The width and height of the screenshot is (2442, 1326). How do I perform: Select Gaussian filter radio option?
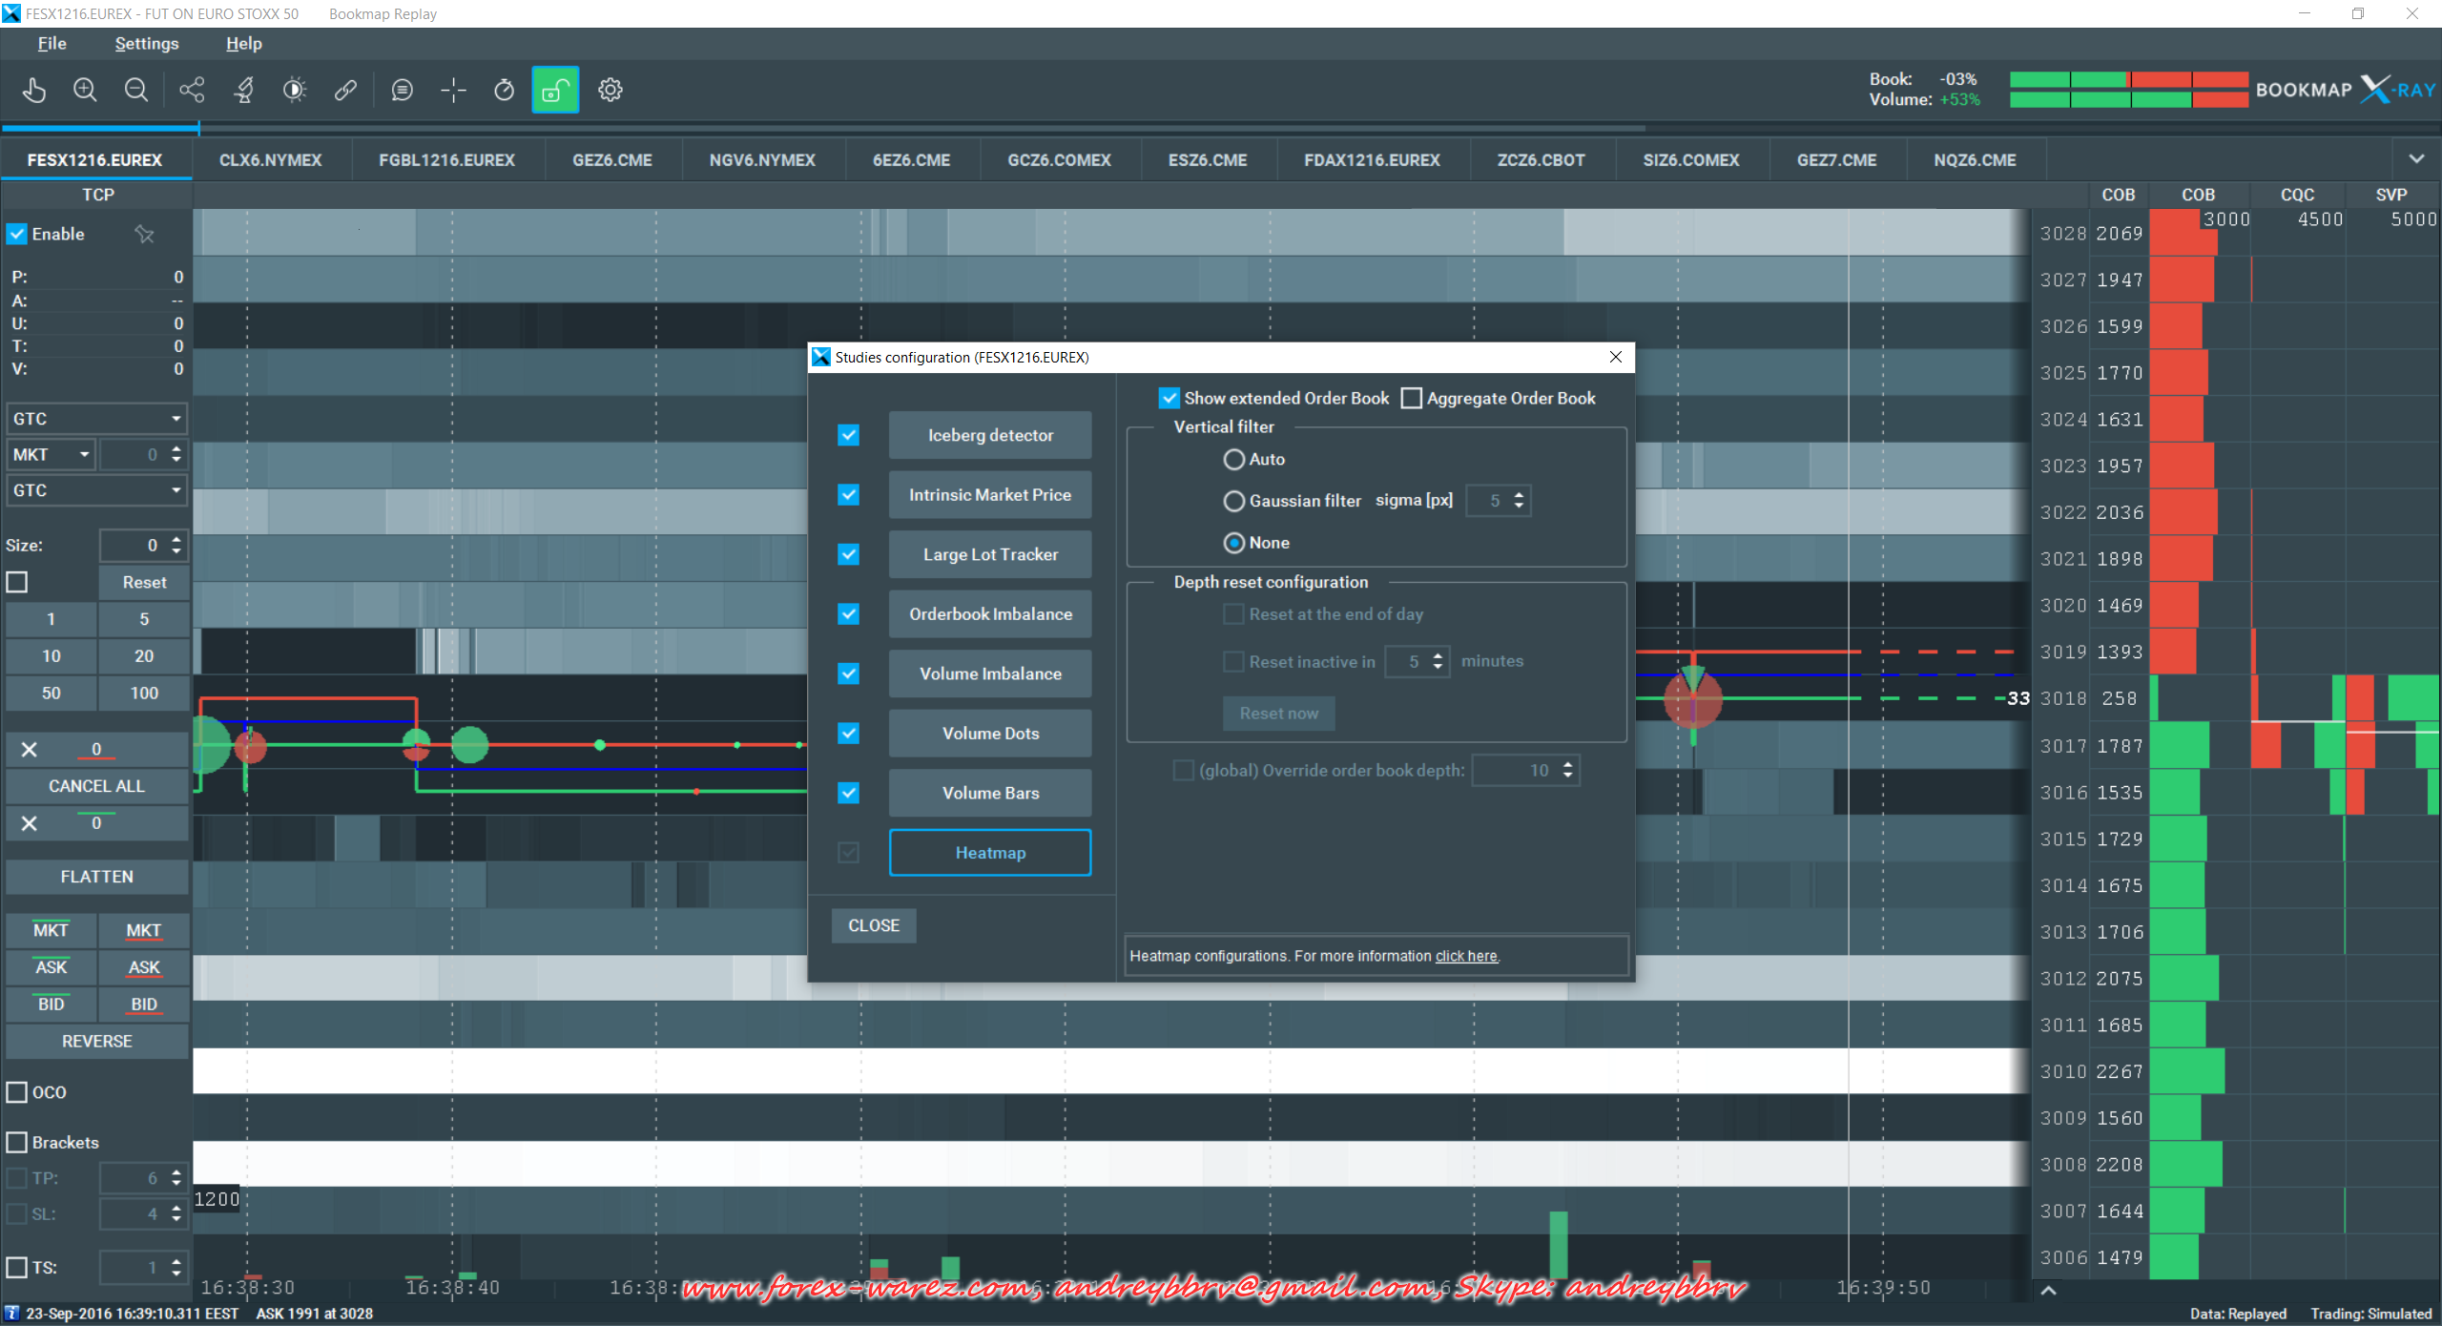coord(1234,501)
